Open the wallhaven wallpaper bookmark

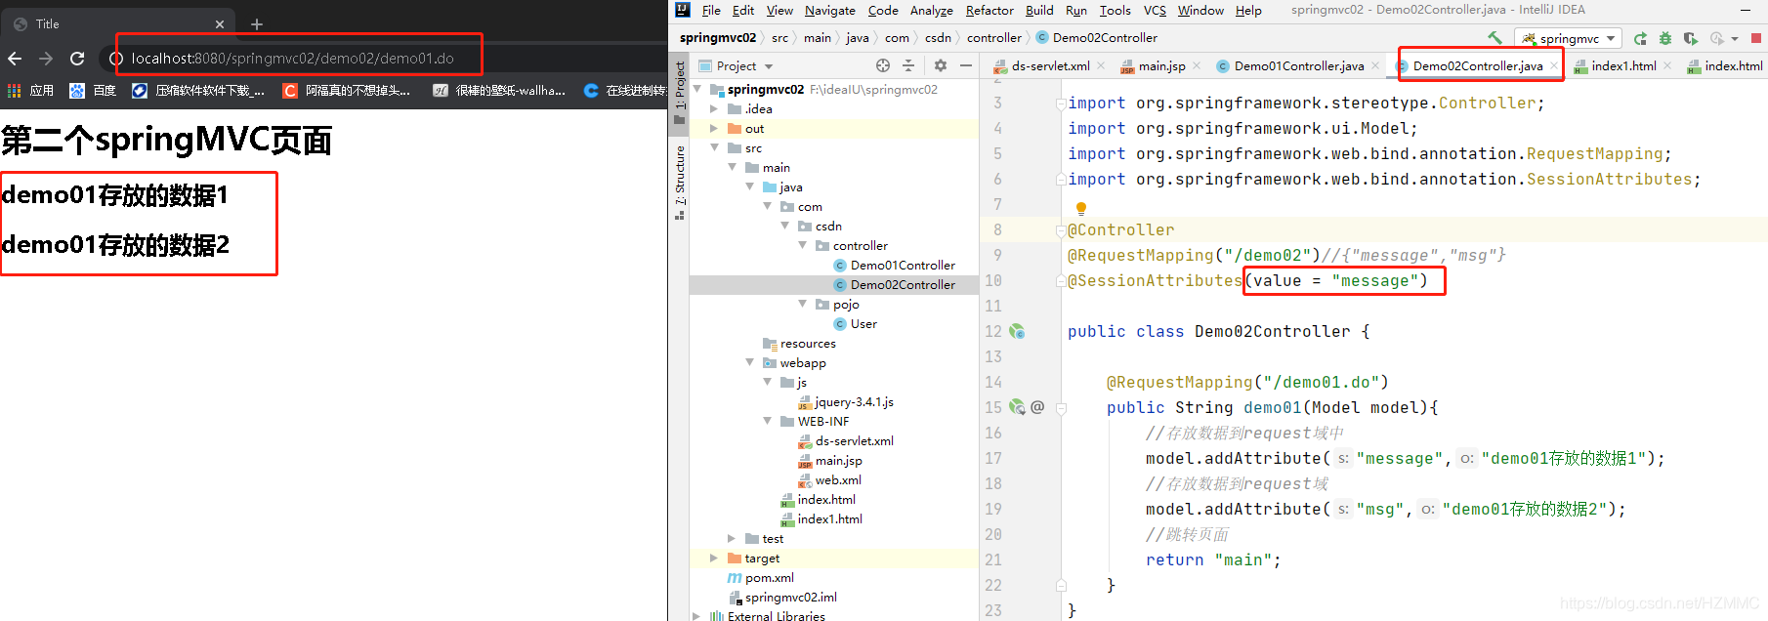tap(499, 91)
